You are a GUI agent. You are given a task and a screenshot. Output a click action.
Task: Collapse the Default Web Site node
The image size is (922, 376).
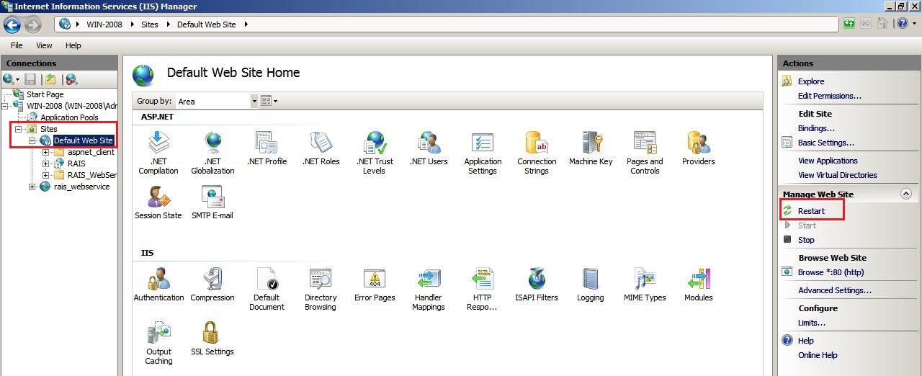pos(32,140)
